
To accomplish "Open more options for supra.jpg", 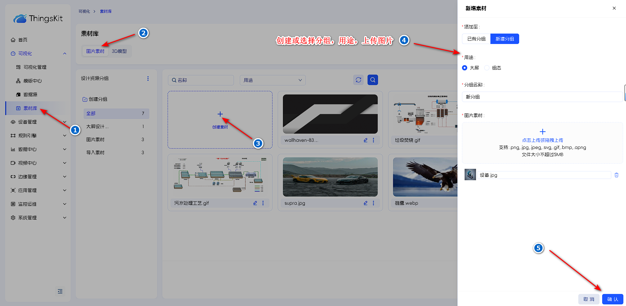I will (373, 203).
